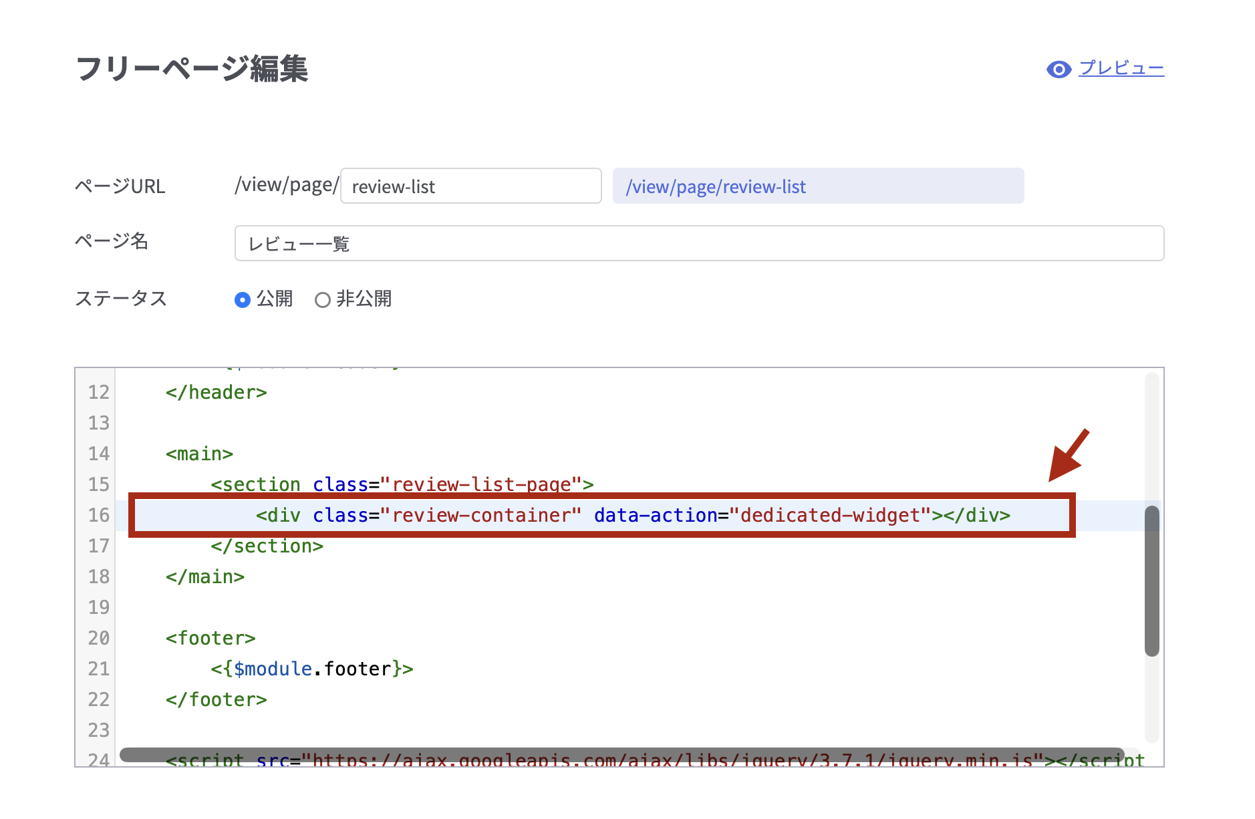Click line 16 review-container div code
The width and height of the screenshot is (1255, 819).
click(x=632, y=516)
